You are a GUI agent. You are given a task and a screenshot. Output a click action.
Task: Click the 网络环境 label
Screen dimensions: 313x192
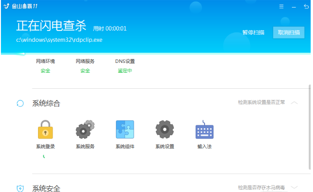(46, 61)
